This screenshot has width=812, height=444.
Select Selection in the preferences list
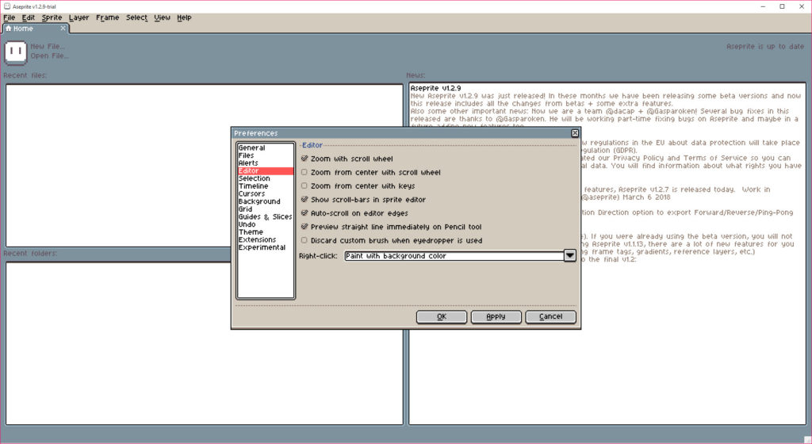pyautogui.click(x=265, y=178)
